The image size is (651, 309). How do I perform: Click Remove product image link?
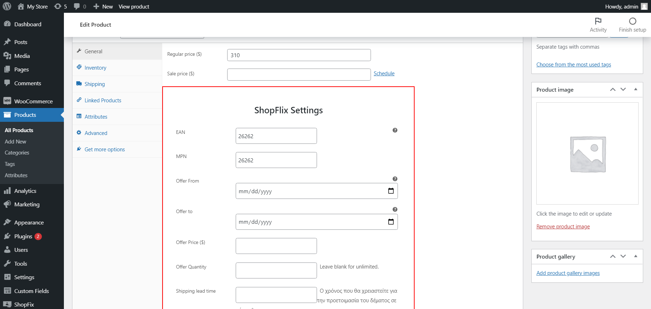pos(563,227)
